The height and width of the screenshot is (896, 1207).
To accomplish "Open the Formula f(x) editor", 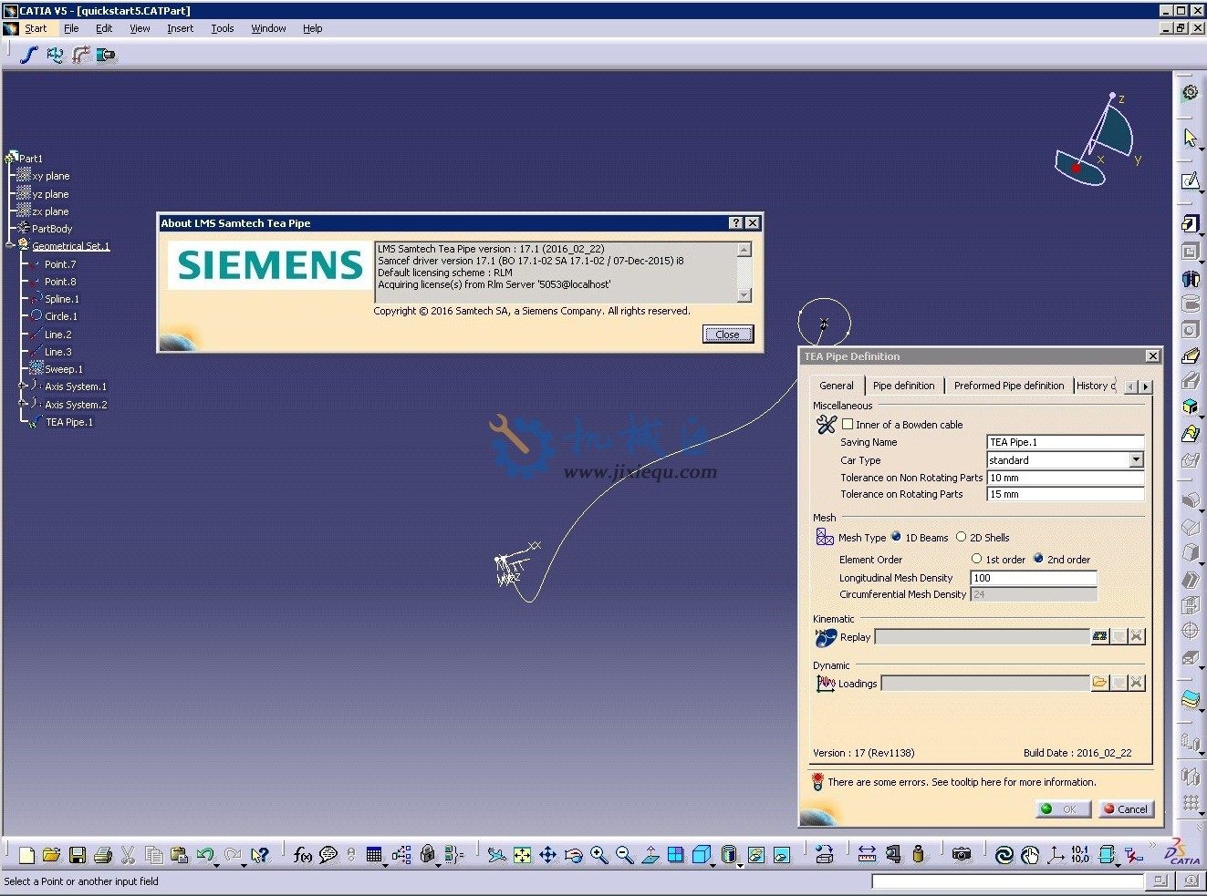I will pyautogui.click(x=304, y=855).
